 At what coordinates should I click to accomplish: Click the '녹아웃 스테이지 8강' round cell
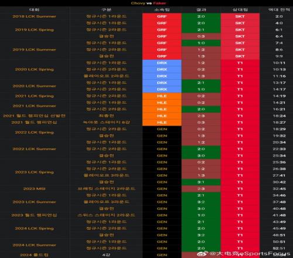pos(106,123)
